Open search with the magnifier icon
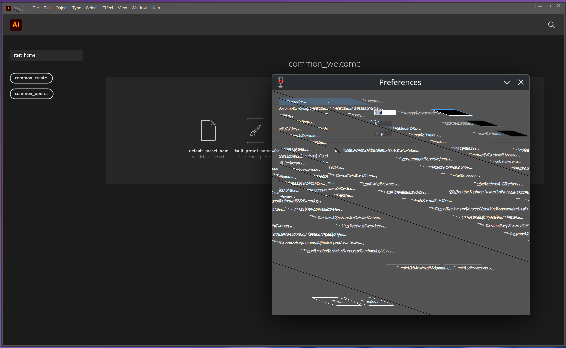 click(x=551, y=25)
